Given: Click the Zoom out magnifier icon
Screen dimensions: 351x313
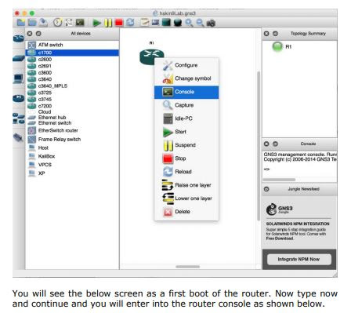Looking at the screenshot, I should [x=200, y=23].
